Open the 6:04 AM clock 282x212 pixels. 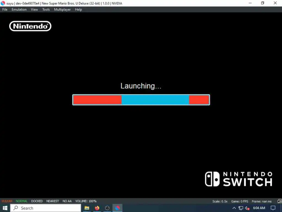click(x=259, y=208)
